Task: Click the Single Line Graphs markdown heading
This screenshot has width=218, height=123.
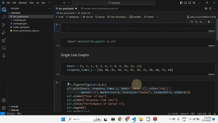Action: [75, 55]
